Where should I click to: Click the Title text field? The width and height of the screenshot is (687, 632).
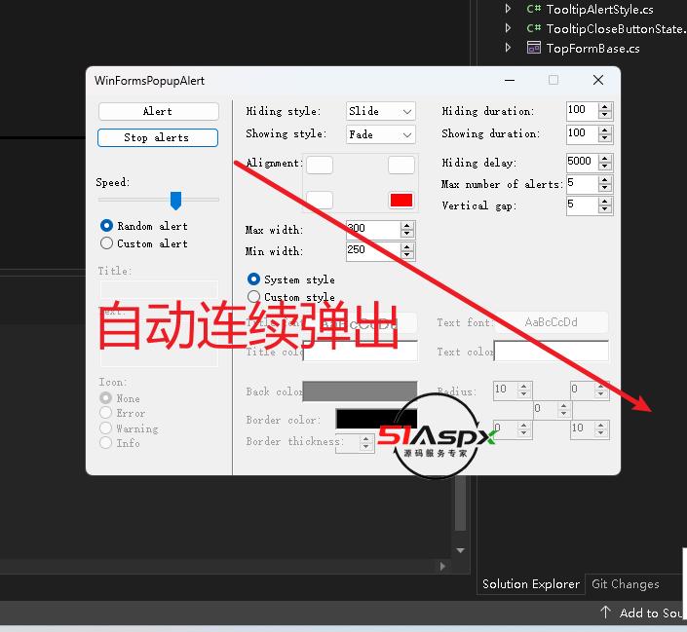(159, 289)
